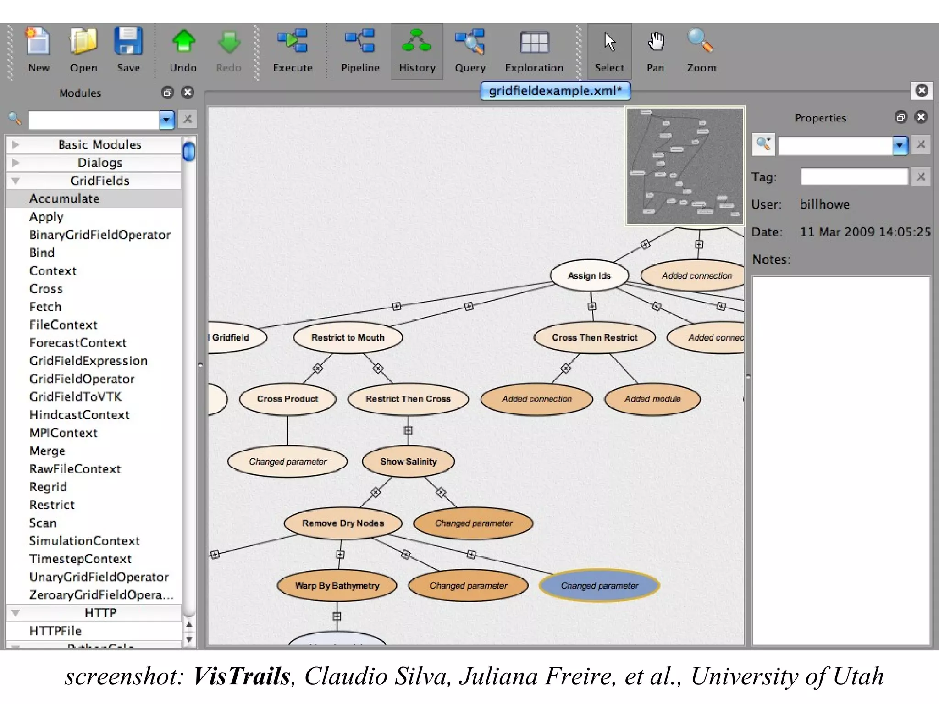Select the Show Salinity version node

pyautogui.click(x=408, y=462)
